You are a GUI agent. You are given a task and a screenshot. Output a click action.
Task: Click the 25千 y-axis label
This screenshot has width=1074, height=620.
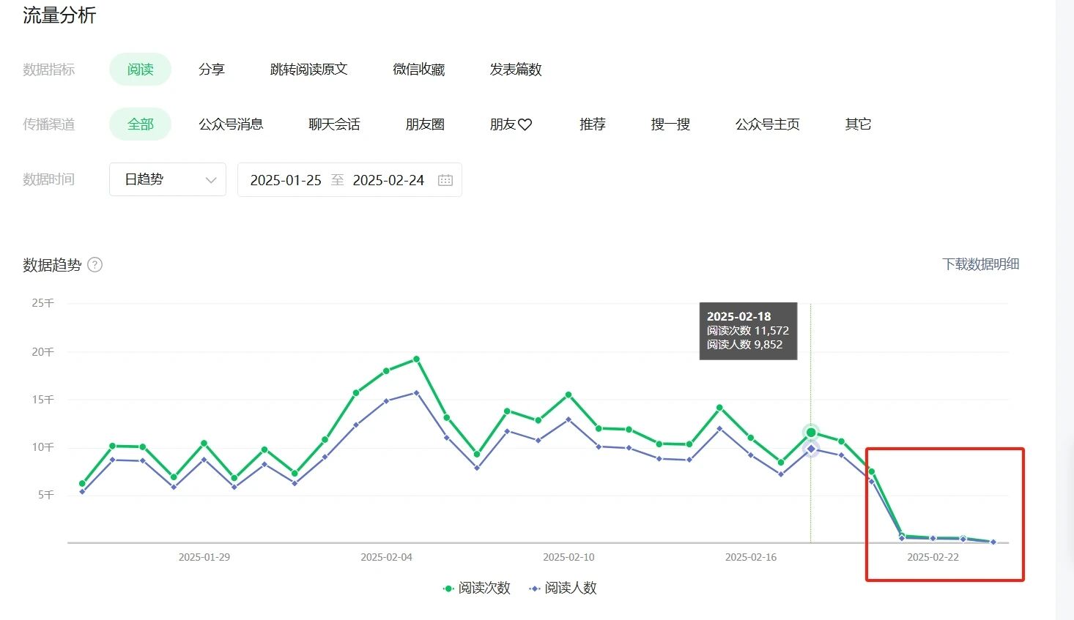pyautogui.click(x=42, y=303)
